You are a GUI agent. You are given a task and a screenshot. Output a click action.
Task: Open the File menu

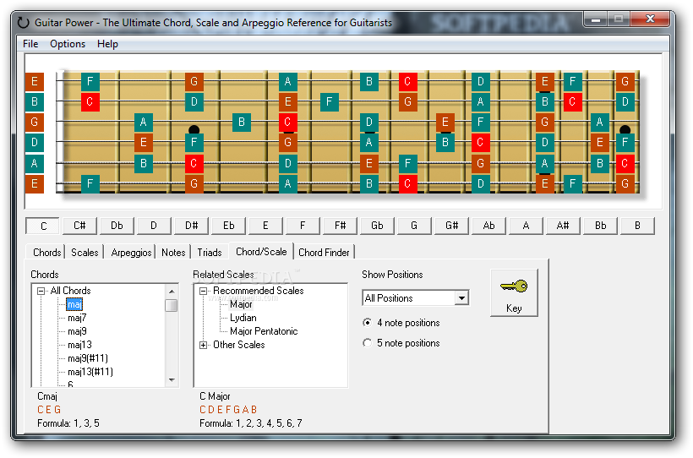30,44
